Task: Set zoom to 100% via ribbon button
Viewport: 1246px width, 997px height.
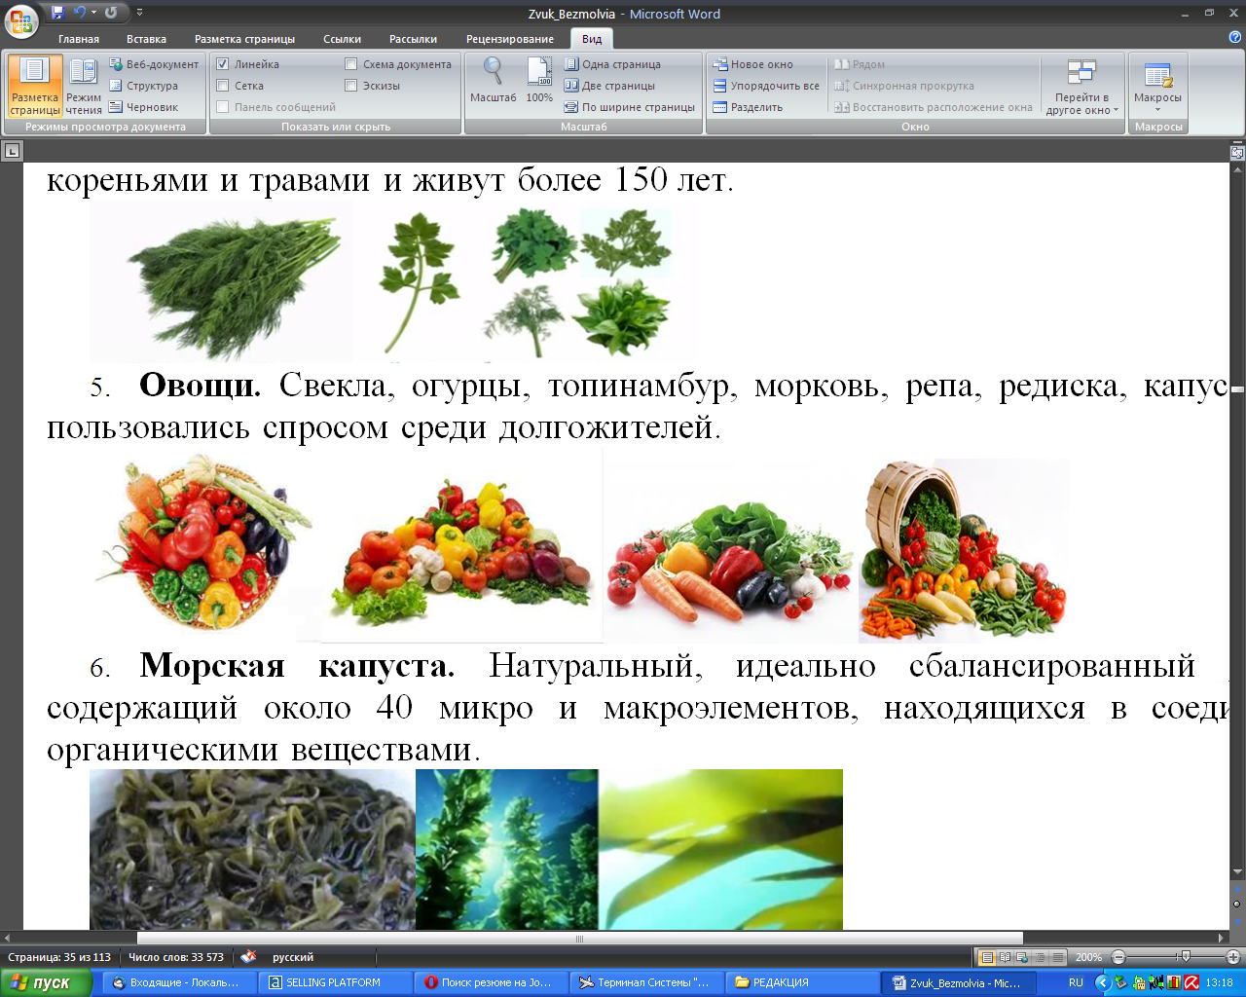Action: coord(539,80)
